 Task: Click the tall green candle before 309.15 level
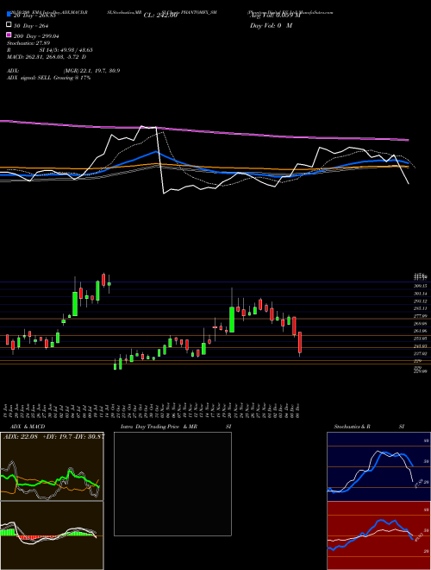point(75,304)
